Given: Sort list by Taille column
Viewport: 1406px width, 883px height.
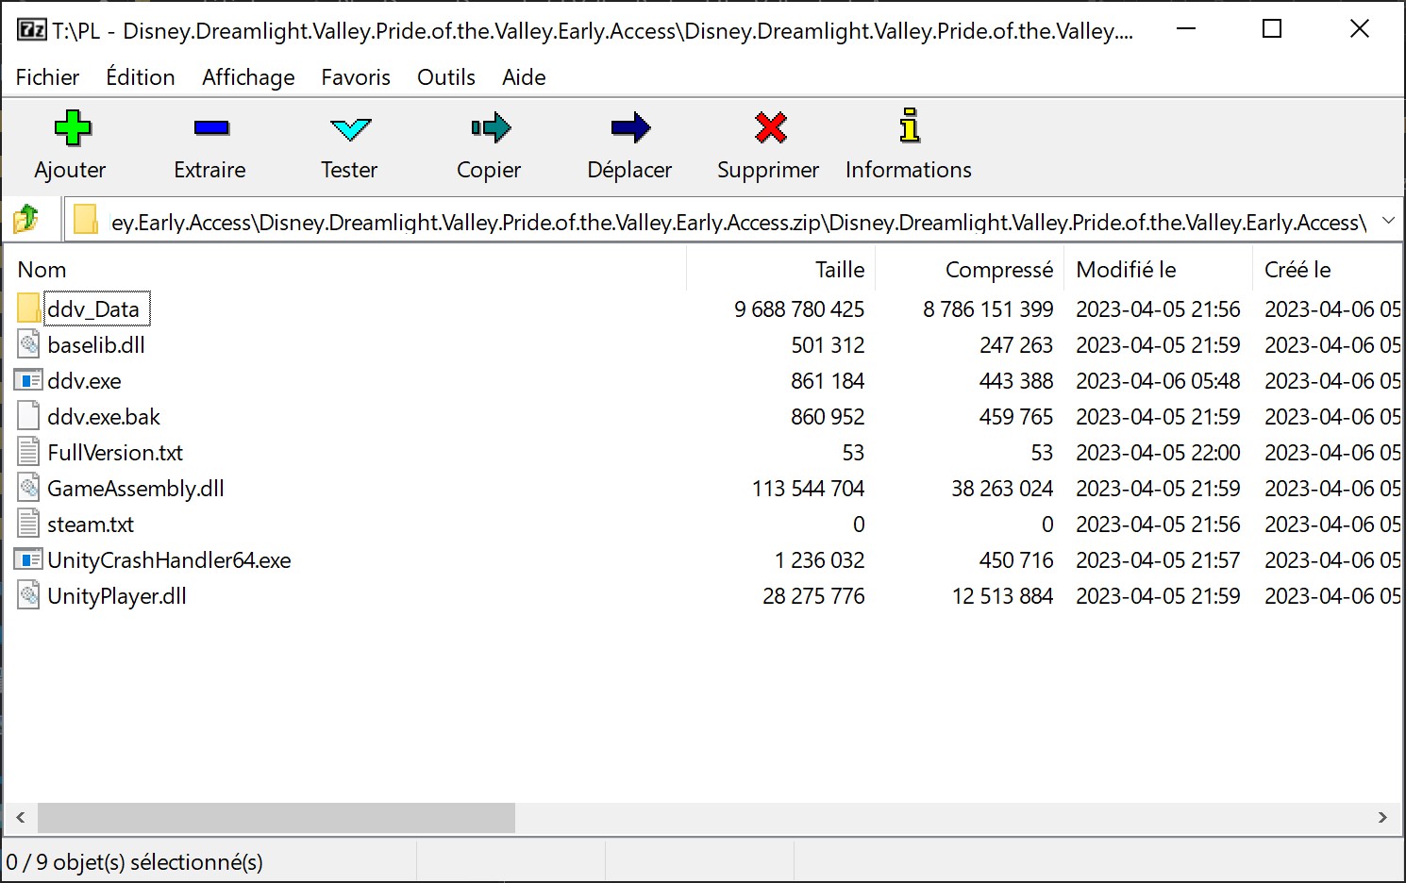Looking at the screenshot, I should [x=839, y=270].
